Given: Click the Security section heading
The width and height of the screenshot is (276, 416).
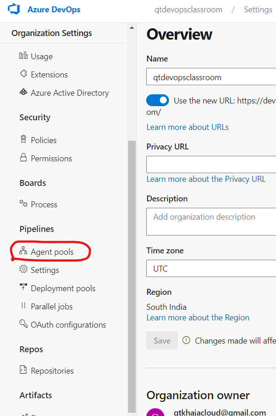Looking at the screenshot, I should (x=35, y=117).
